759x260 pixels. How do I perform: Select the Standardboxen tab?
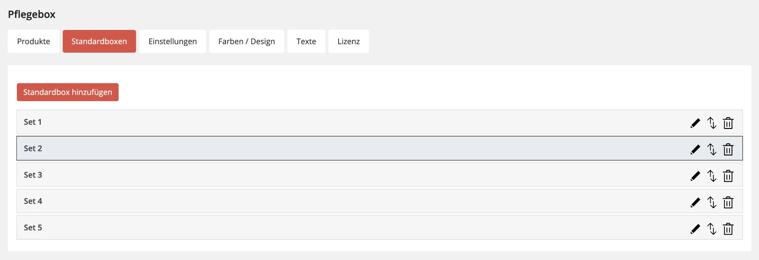[99, 41]
